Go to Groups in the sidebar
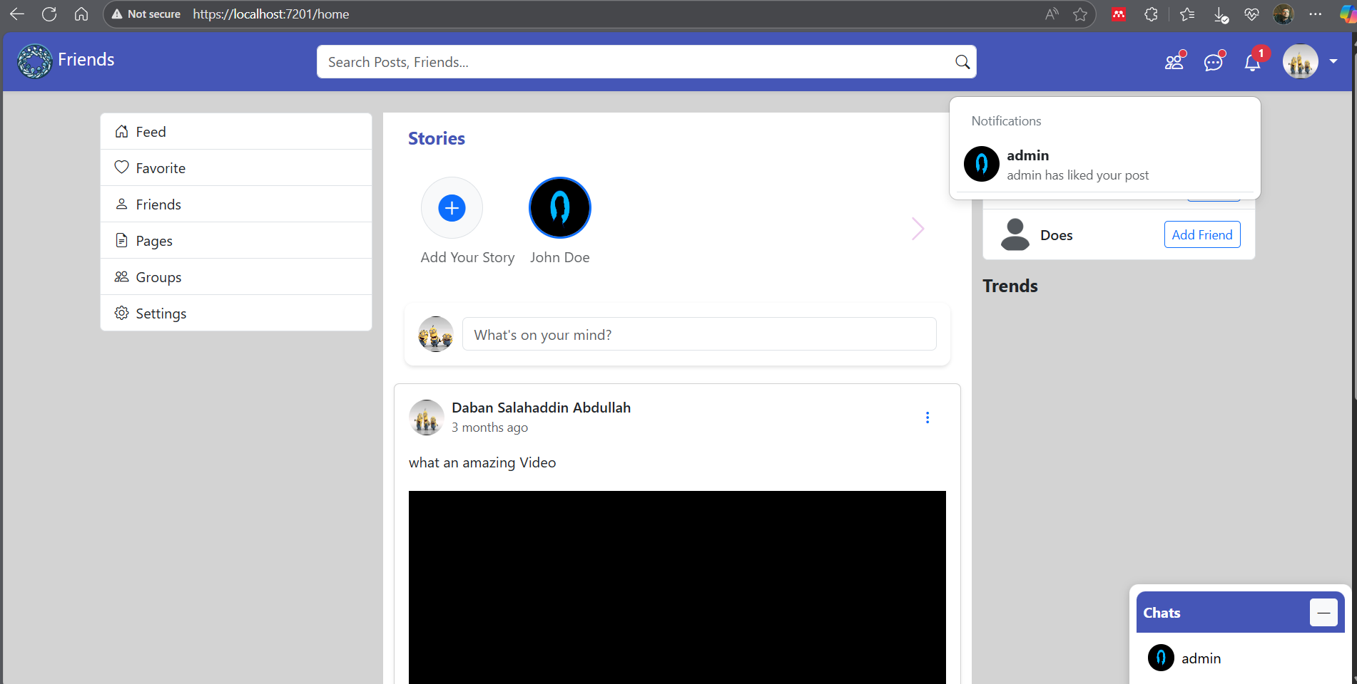1357x684 pixels. pyautogui.click(x=158, y=277)
